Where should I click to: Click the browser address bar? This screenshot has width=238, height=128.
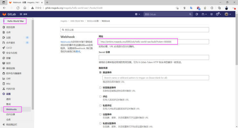pyautogui.click(x=109, y=8)
